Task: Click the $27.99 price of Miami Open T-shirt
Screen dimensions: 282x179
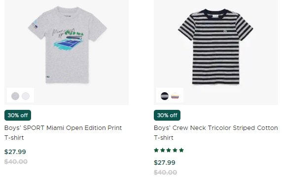Action: pyautogui.click(x=15, y=152)
